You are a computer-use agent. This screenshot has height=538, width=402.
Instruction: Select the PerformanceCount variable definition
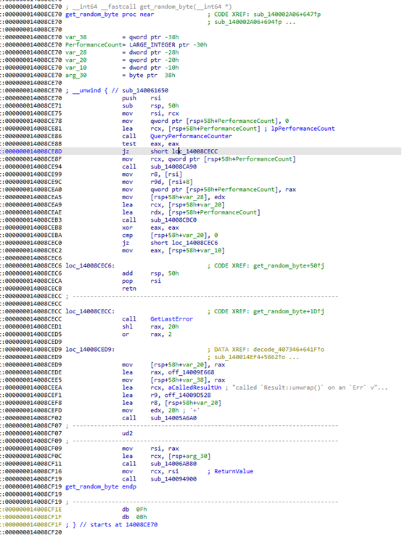(136, 45)
